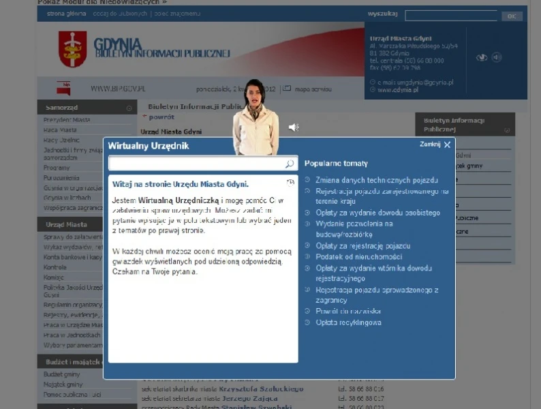Viewport: 541px width, 409px height.
Task: Open Krzysztofa Szałuckiego contact link
Action: click(261, 389)
